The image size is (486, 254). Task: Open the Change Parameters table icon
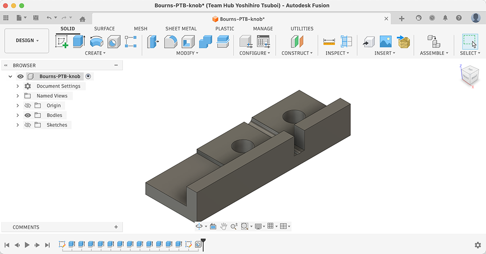[263, 41]
